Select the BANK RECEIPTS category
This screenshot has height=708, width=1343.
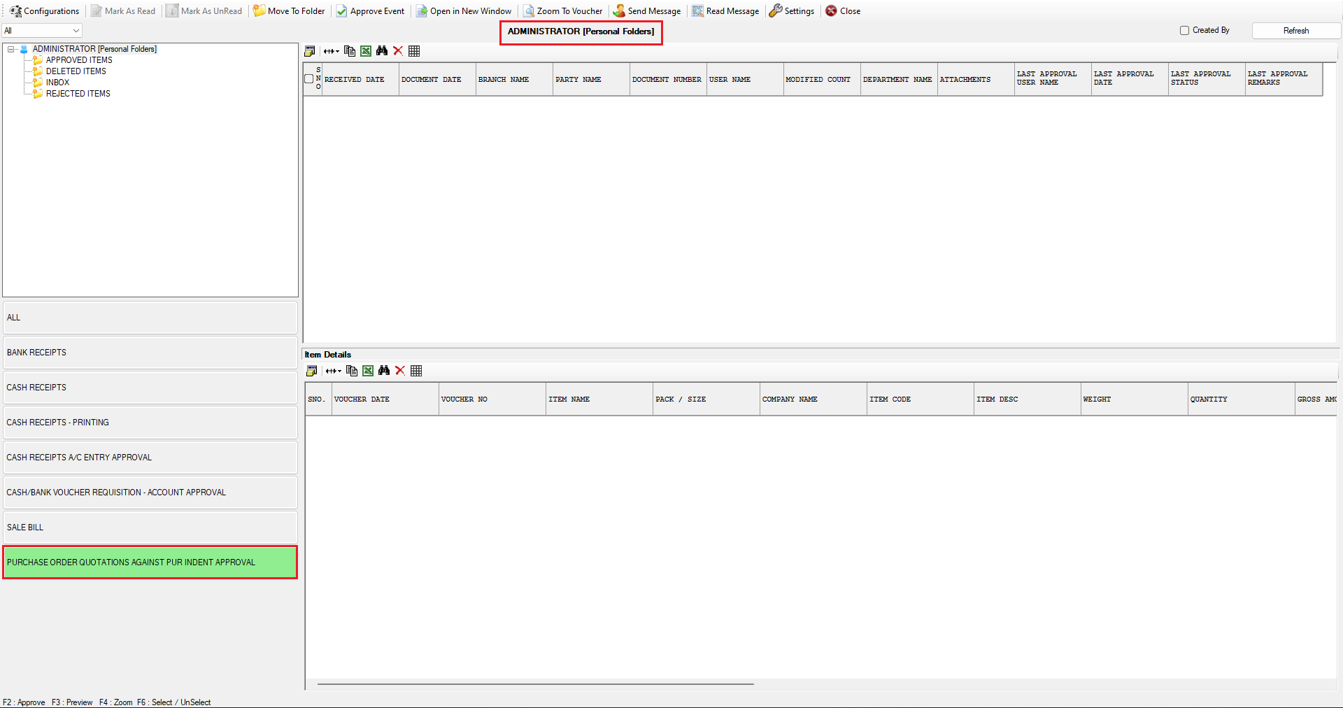tap(150, 353)
